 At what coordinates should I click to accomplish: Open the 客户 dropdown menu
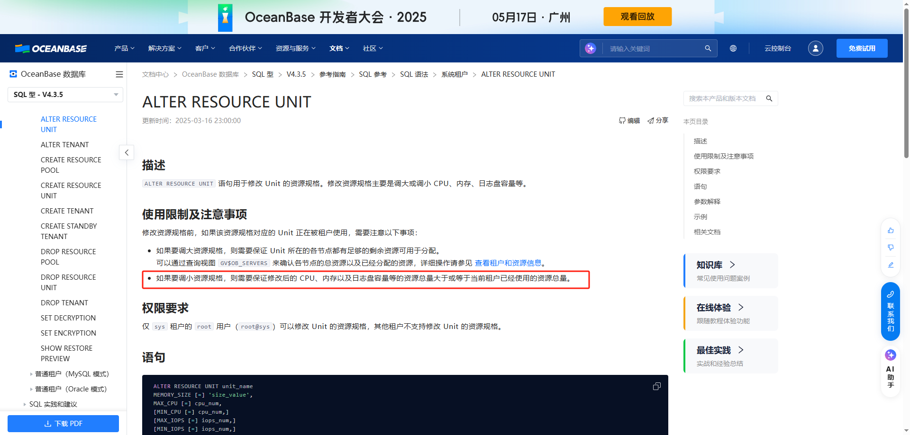(x=205, y=48)
